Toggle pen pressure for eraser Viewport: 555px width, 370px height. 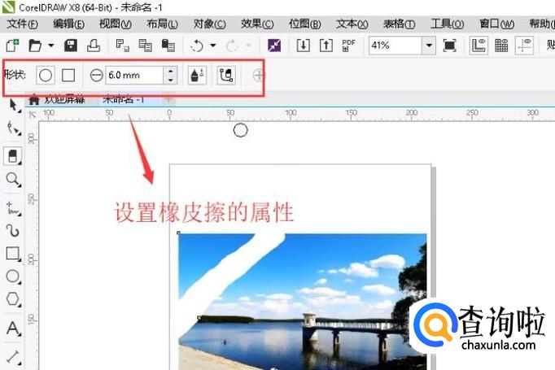click(x=197, y=76)
